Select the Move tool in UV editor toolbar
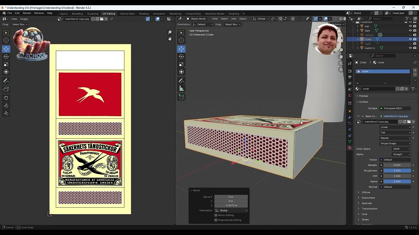 [6, 49]
